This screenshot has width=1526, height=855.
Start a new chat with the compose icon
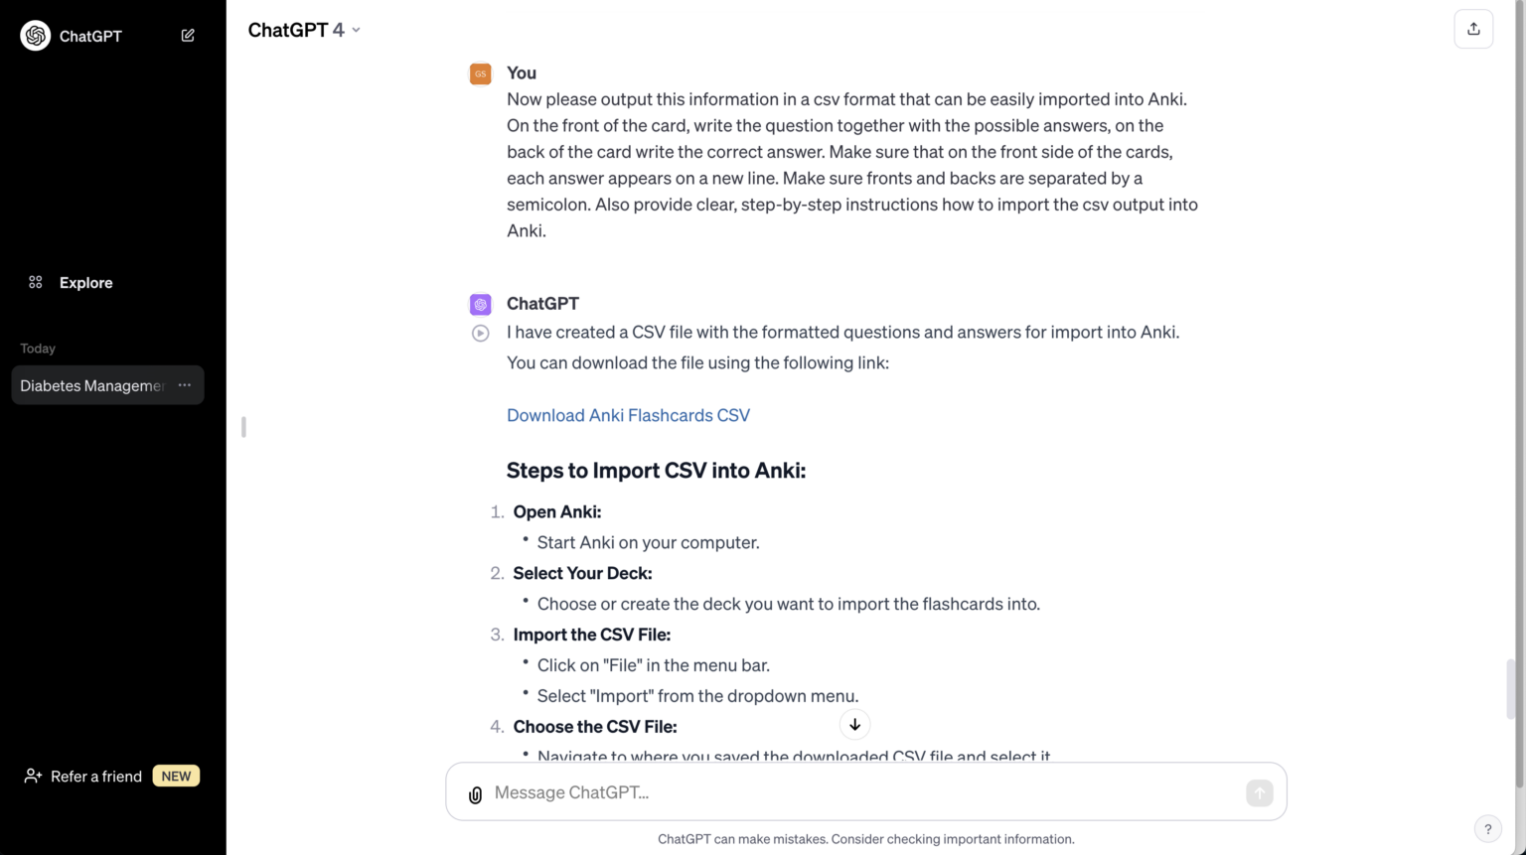[188, 36]
